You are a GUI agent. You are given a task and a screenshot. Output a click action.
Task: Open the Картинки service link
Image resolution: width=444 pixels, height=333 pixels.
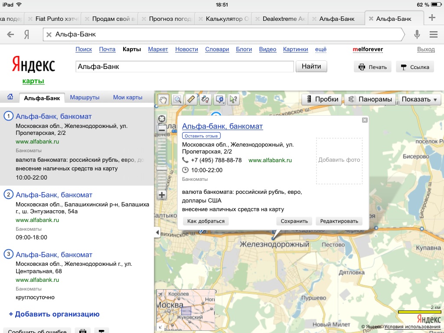296,49
